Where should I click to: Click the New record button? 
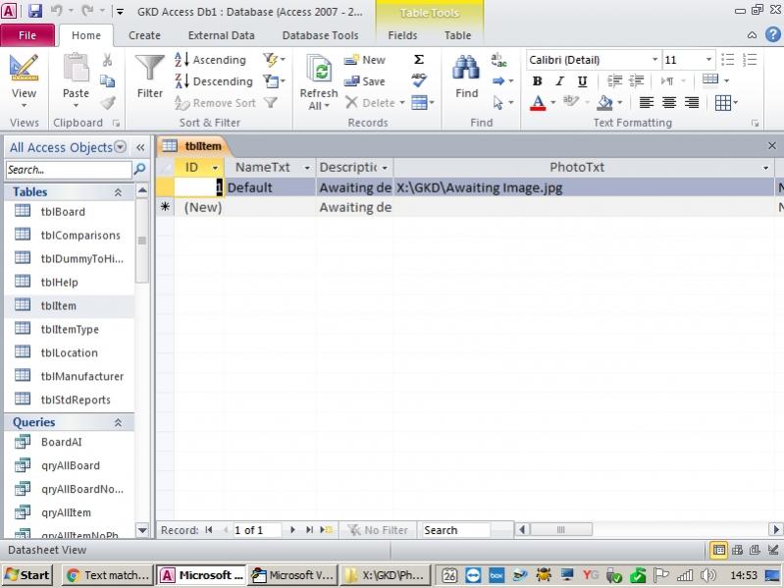tap(364, 60)
